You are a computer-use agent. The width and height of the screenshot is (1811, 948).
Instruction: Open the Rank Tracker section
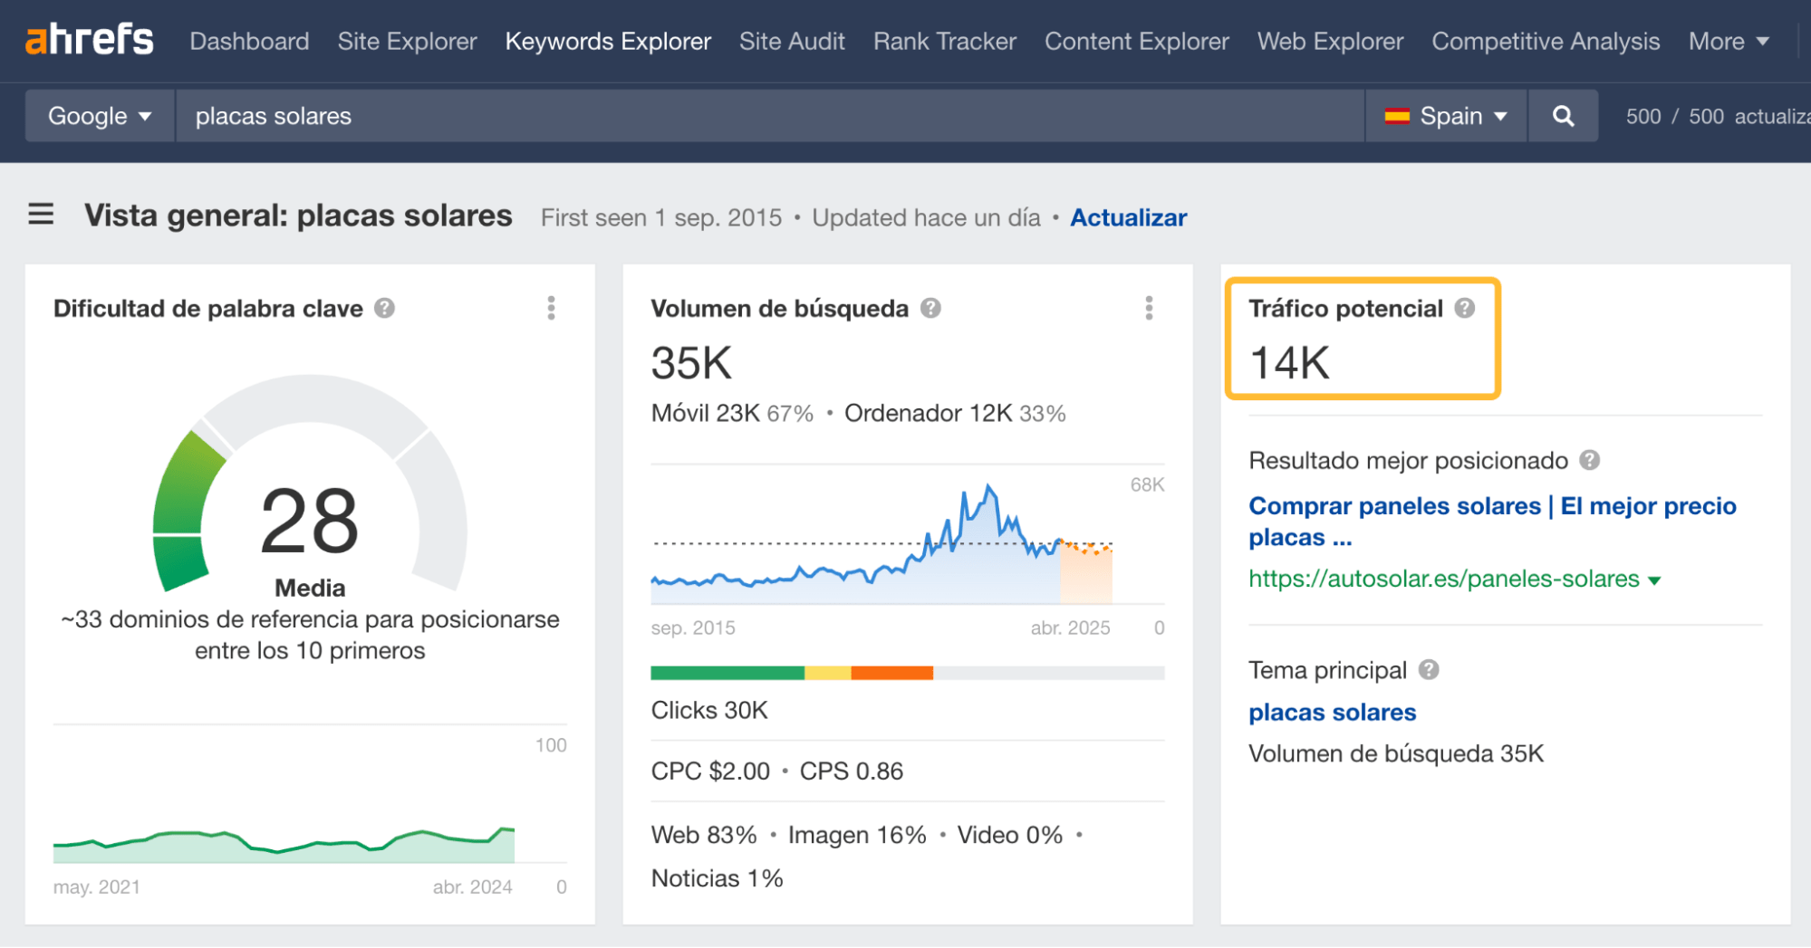943,41
